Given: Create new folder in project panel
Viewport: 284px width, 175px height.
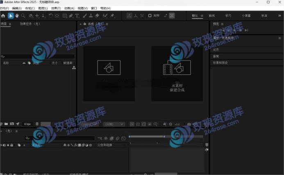Looking at the screenshot, I should click(x=6, y=124).
